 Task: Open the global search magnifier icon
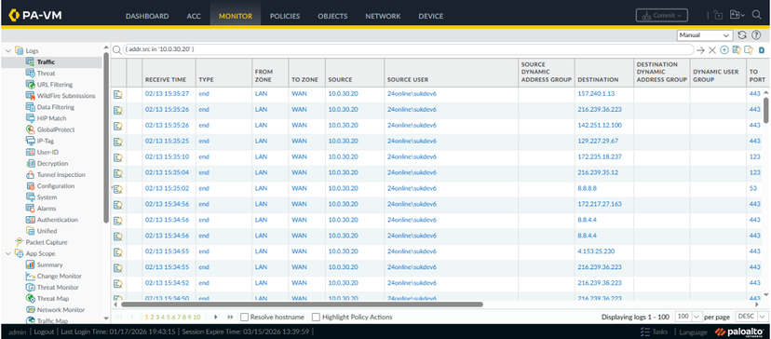click(757, 15)
